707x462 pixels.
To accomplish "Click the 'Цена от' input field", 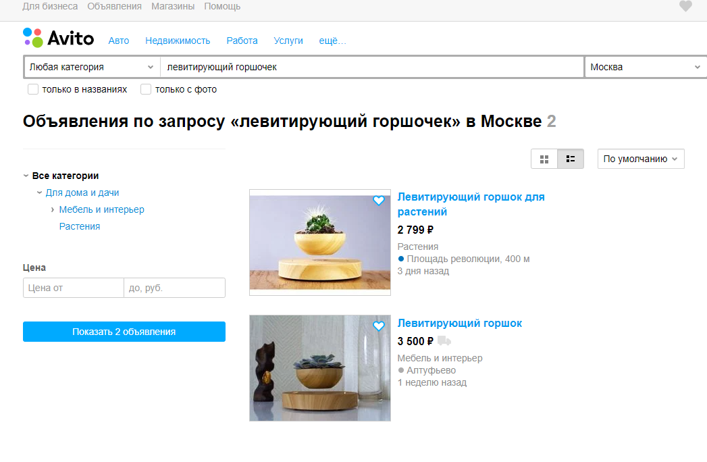I will tap(74, 288).
